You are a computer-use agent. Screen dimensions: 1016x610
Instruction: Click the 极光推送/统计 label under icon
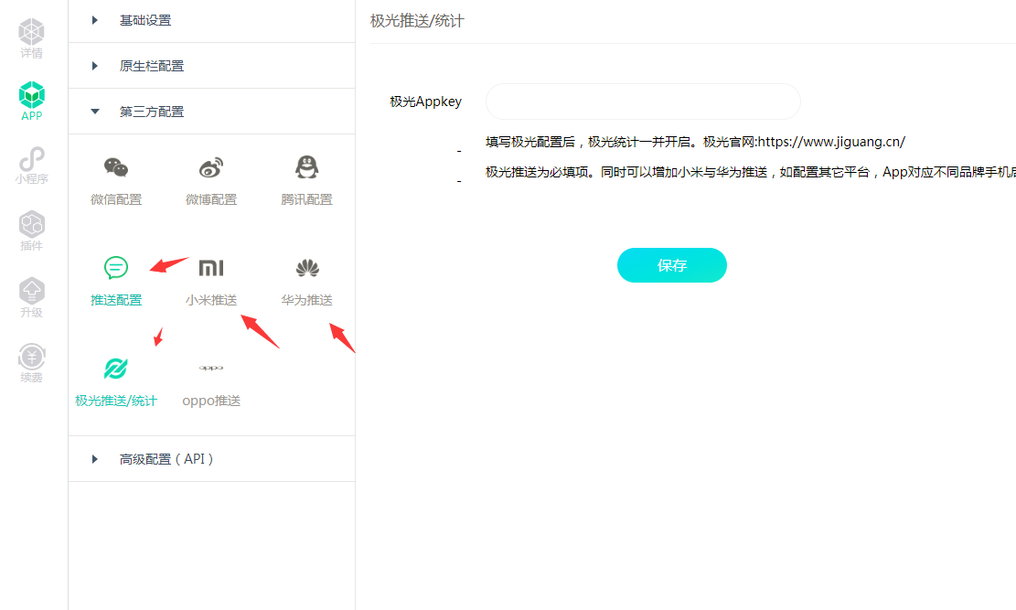[x=116, y=401]
